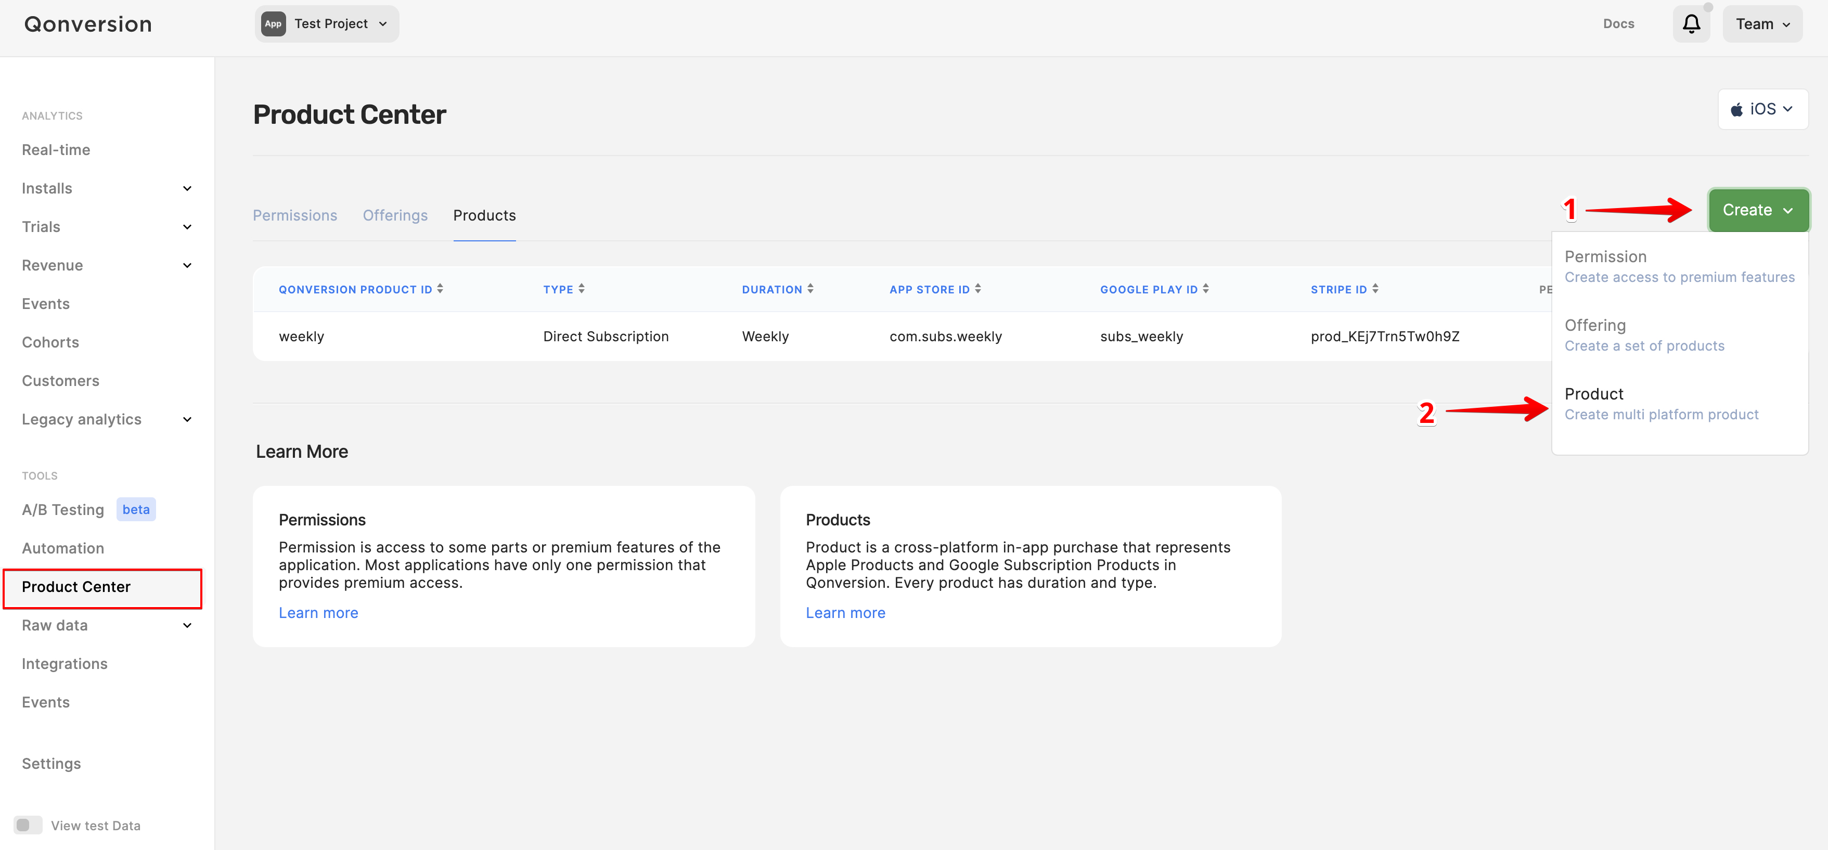
Task: Open the notifications bell
Action: (x=1691, y=24)
